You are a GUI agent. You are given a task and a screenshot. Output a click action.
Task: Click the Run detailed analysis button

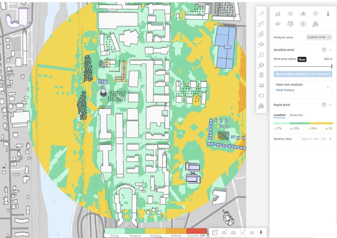point(303,74)
